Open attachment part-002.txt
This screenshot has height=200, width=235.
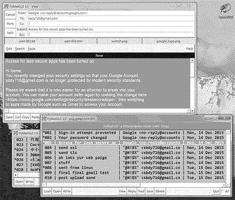tap(27, 41)
